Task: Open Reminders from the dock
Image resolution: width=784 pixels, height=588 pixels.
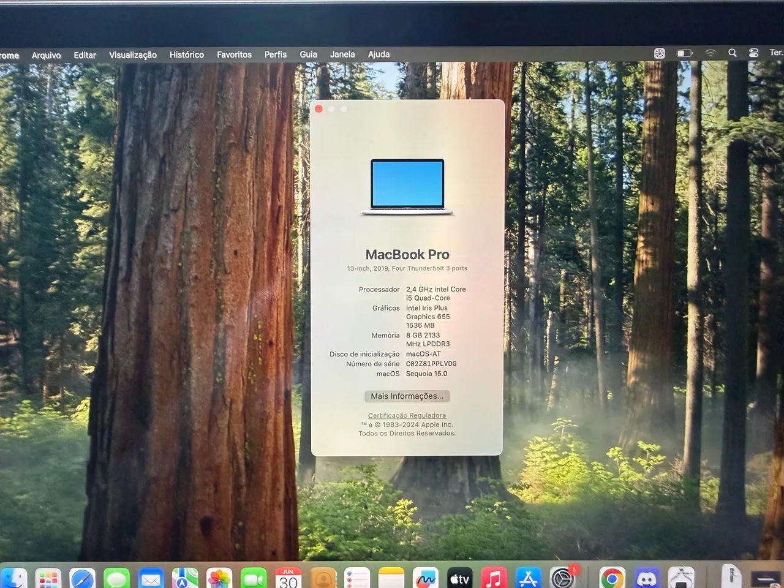Action: pos(357,578)
